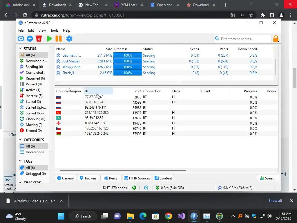Open the Edit menu
This screenshot has width=297, height=223.
pyautogui.click(x=31, y=30)
